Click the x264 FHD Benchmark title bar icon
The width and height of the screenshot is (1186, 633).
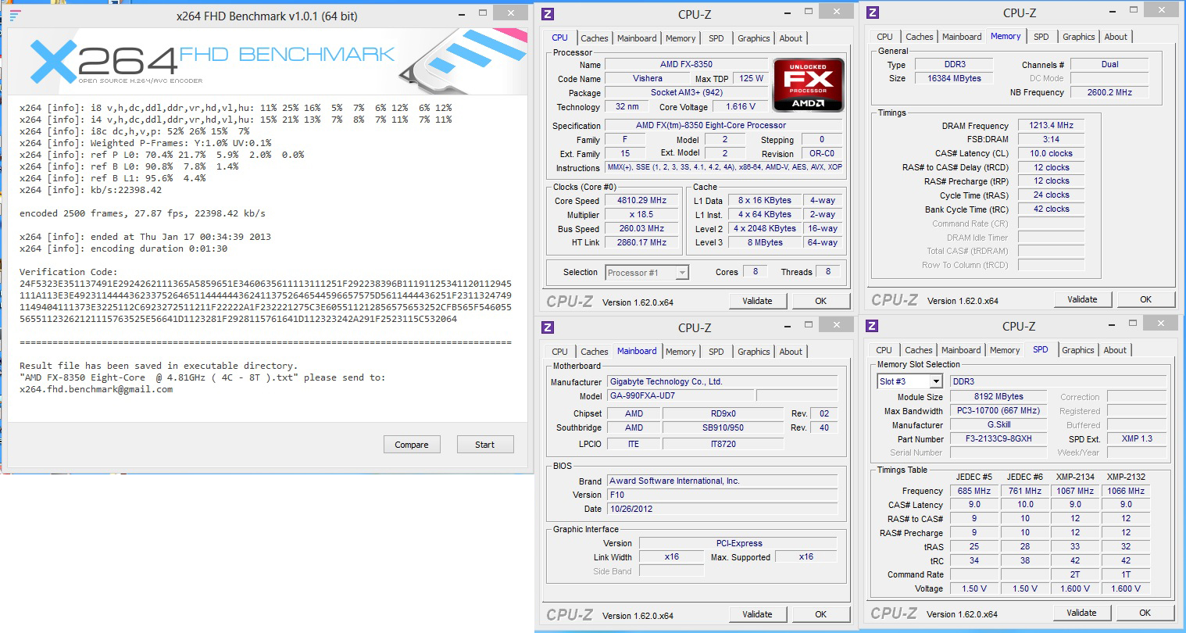point(15,15)
